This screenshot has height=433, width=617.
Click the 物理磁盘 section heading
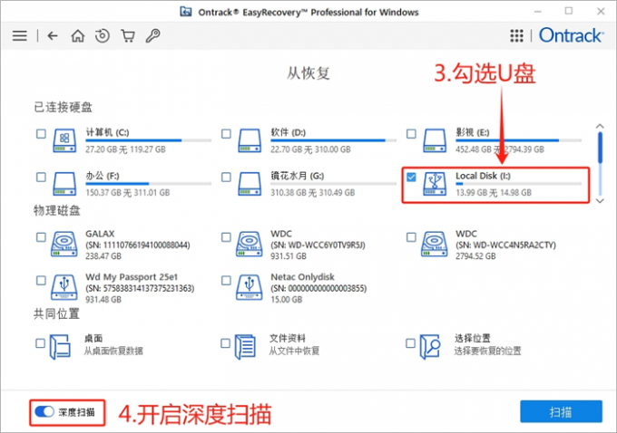57,210
